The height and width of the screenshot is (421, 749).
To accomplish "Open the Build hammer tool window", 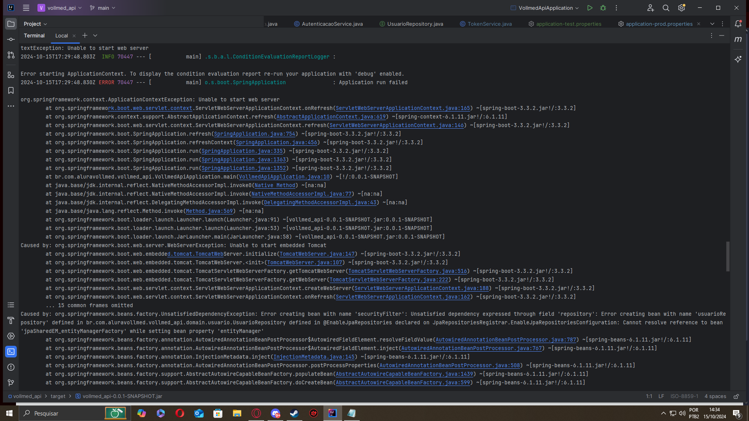I will click(x=11, y=320).
